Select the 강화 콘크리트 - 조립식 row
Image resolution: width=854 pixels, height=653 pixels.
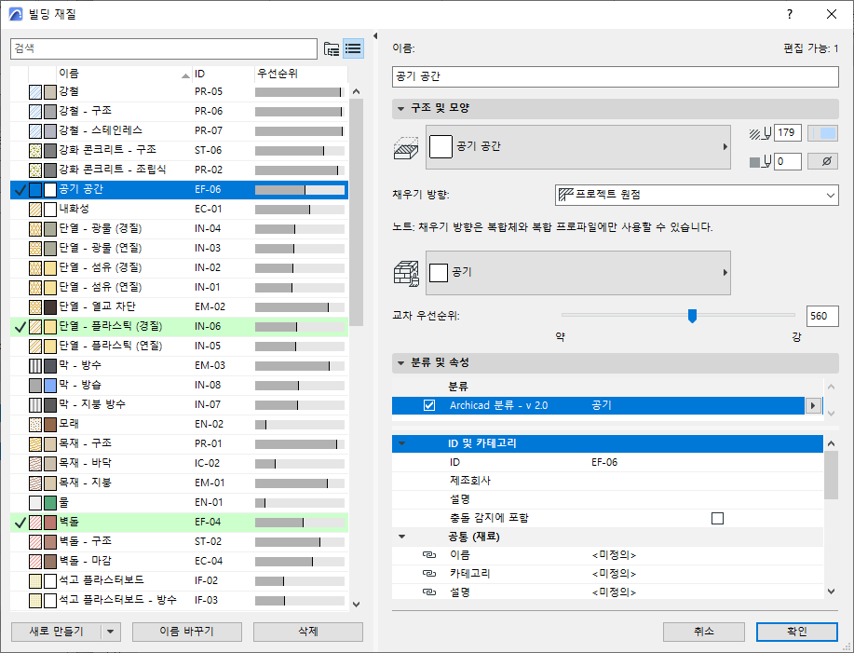click(x=179, y=170)
